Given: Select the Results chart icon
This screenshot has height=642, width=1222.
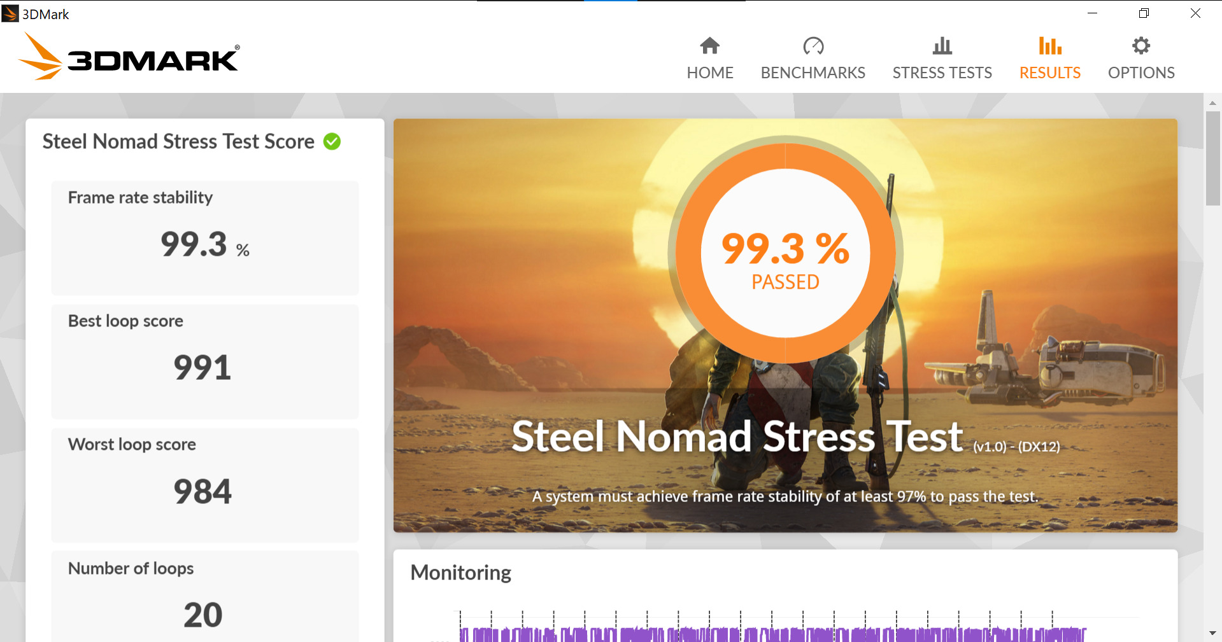Looking at the screenshot, I should [x=1050, y=46].
